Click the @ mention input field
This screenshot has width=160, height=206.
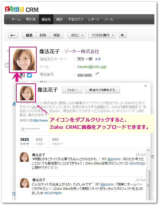coord(34,129)
